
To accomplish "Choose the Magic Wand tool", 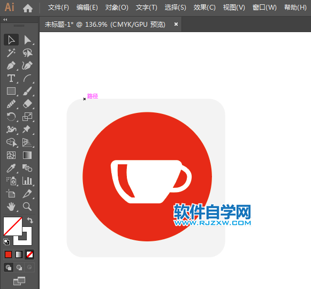I will [11, 52].
